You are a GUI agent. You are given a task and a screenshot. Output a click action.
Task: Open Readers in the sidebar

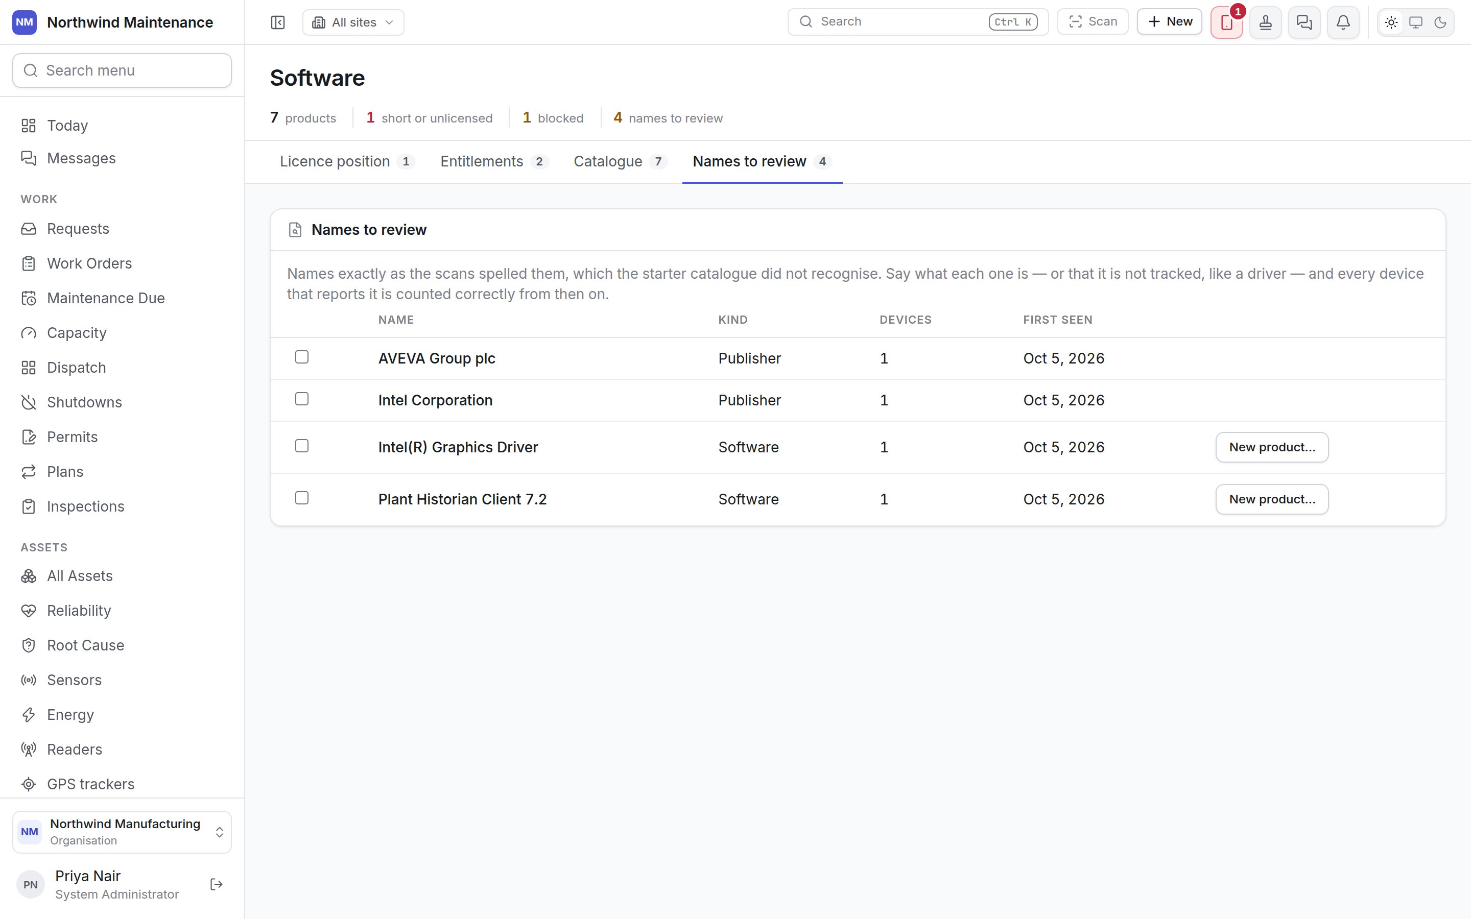(122, 749)
